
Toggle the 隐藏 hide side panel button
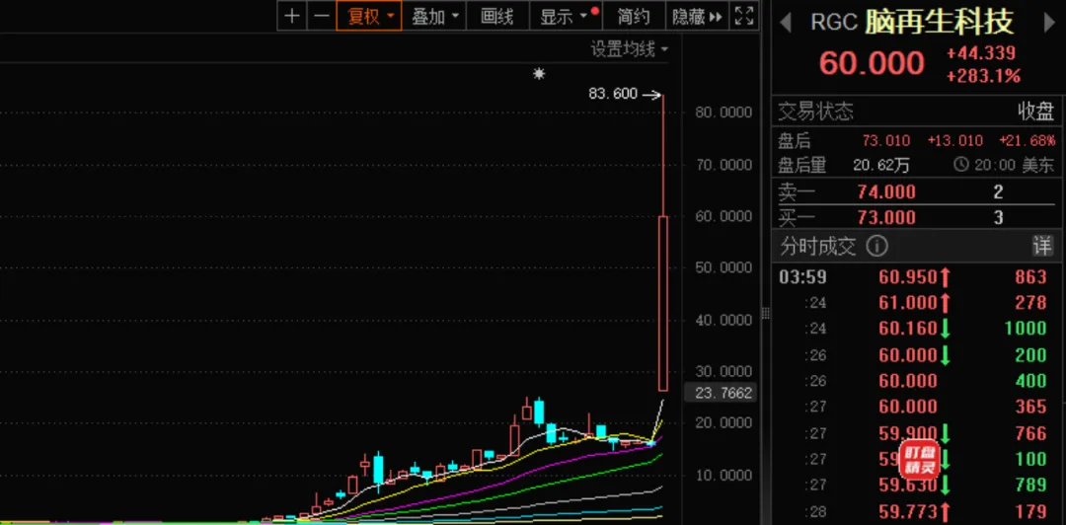[695, 16]
